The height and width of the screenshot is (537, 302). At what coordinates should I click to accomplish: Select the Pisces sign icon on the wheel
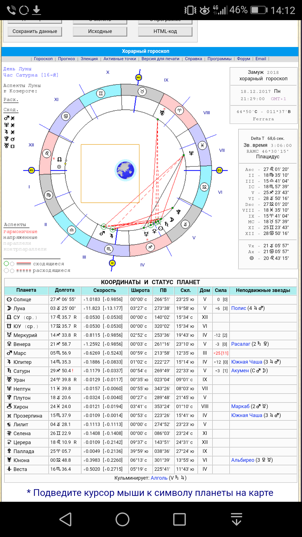pyautogui.click(x=202, y=145)
